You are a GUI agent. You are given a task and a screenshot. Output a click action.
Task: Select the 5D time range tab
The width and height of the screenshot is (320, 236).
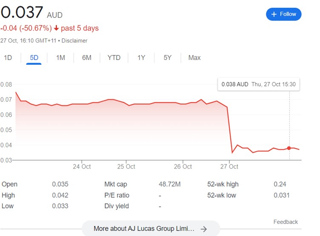(x=34, y=58)
